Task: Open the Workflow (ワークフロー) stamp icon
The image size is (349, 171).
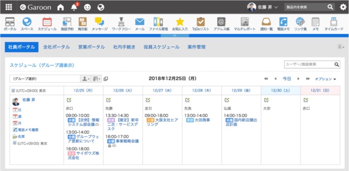Action: tap(121, 22)
